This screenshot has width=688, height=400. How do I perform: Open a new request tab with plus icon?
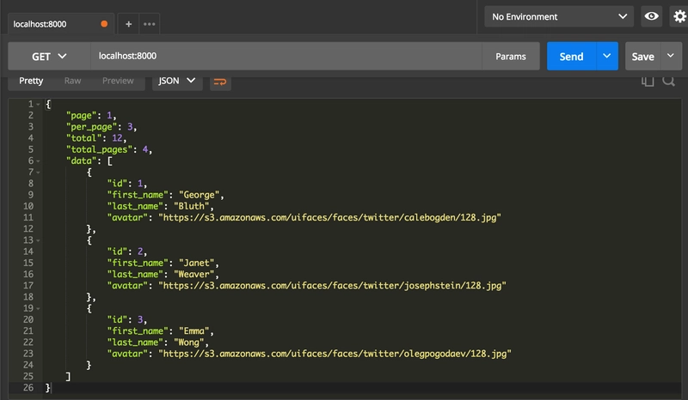click(x=129, y=23)
